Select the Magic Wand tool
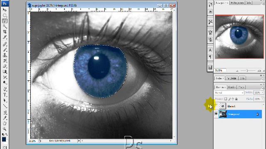The image size is (266, 149). point(5,26)
